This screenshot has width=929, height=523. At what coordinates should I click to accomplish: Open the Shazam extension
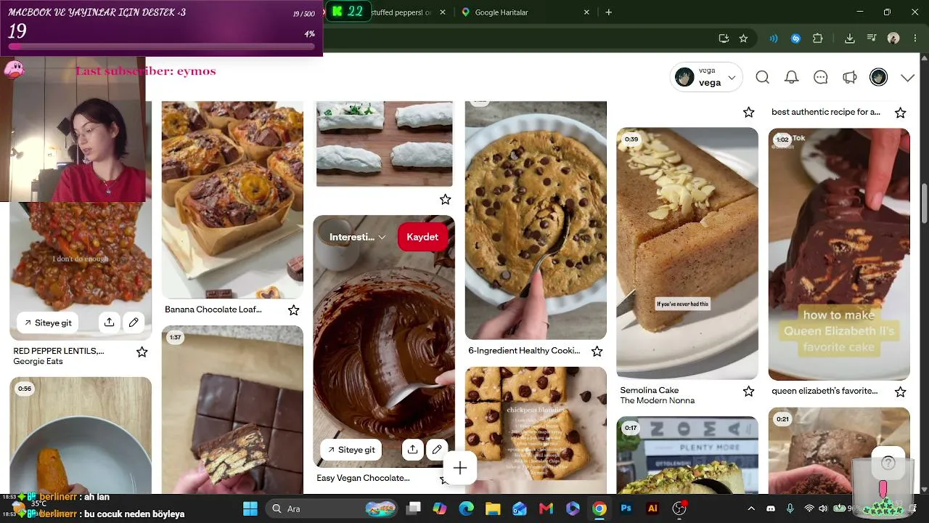tap(795, 38)
